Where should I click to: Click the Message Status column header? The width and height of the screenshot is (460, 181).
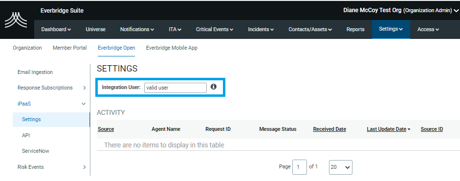point(278,129)
